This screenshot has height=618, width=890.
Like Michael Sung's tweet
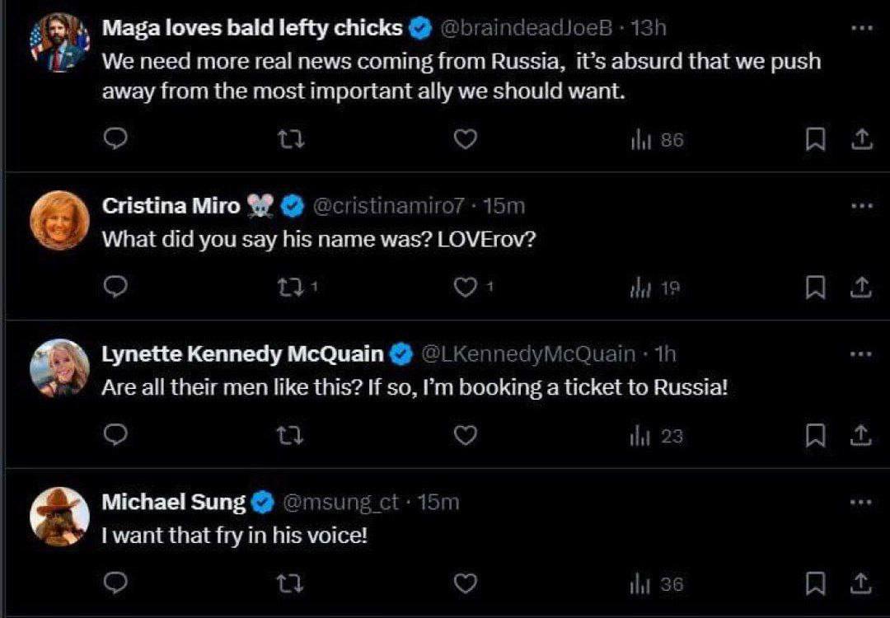pos(466,583)
